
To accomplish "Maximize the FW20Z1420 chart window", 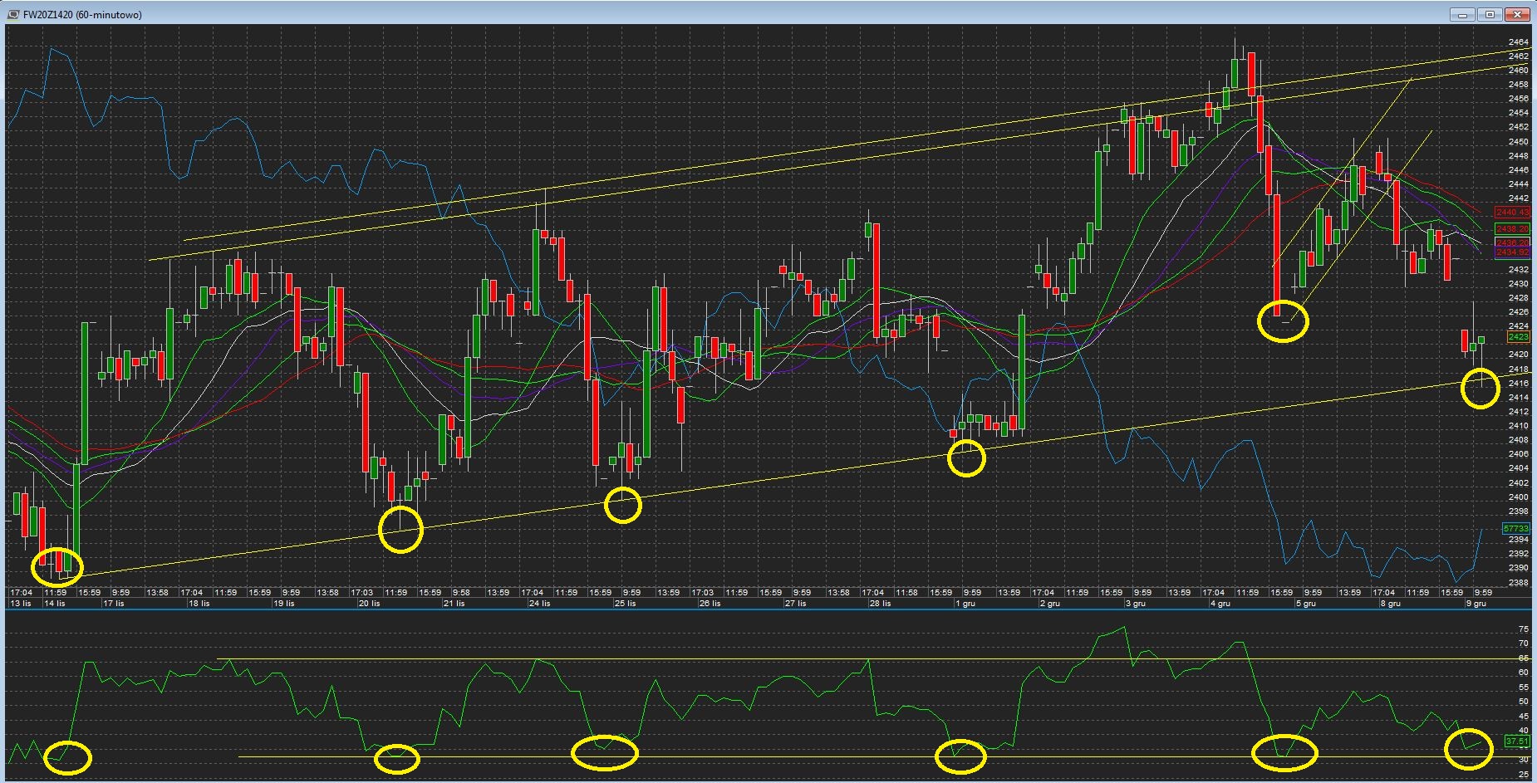I will (1490, 14).
